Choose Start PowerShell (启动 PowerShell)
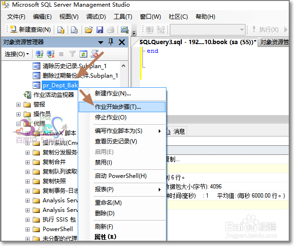294x246 pixels. tap(122, 176)
